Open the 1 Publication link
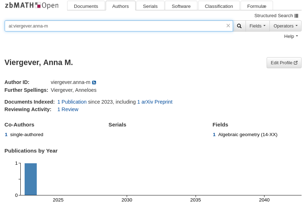The width and height of the screenshot is (308, 209). [72, 102]
